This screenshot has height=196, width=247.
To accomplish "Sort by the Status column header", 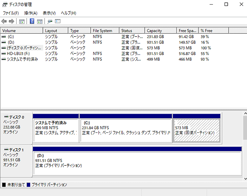I will coord(132,31).
